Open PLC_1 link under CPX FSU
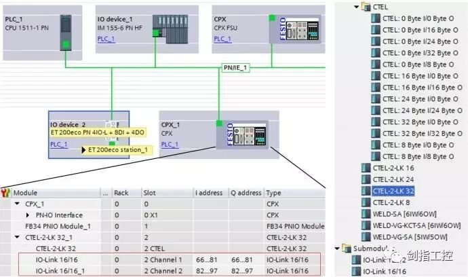 222,39
